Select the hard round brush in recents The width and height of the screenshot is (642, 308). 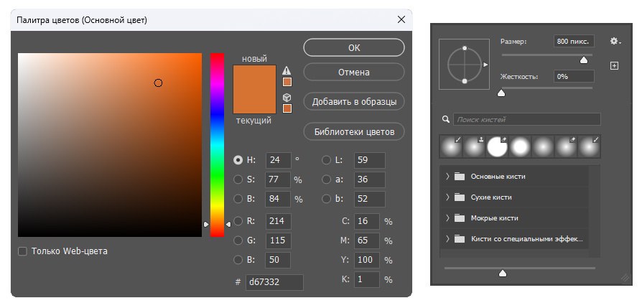(497, 146)
